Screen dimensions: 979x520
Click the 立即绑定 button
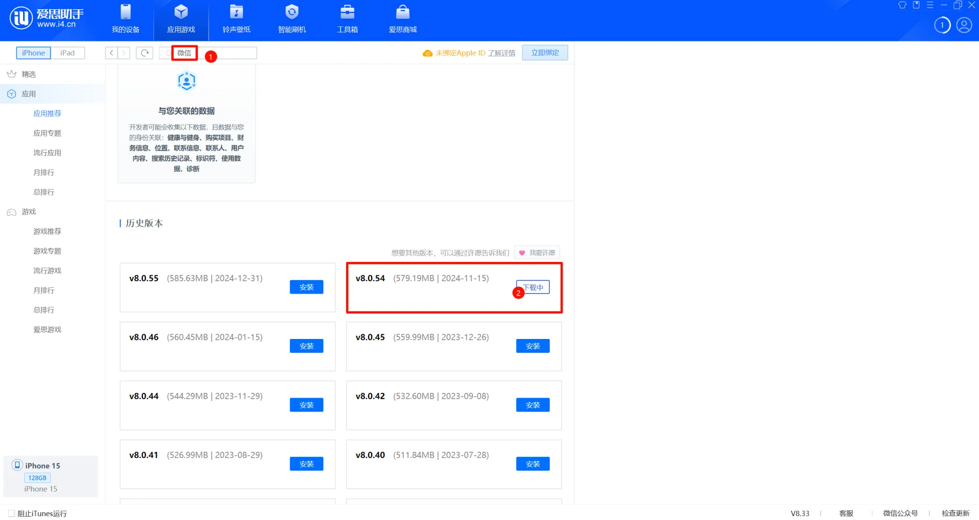click(544, 52)
